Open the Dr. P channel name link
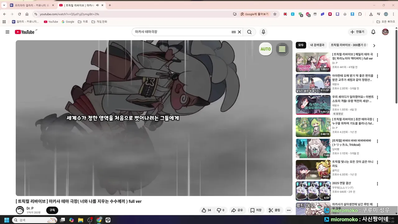 pyautogui.click(x=30, y=208)
